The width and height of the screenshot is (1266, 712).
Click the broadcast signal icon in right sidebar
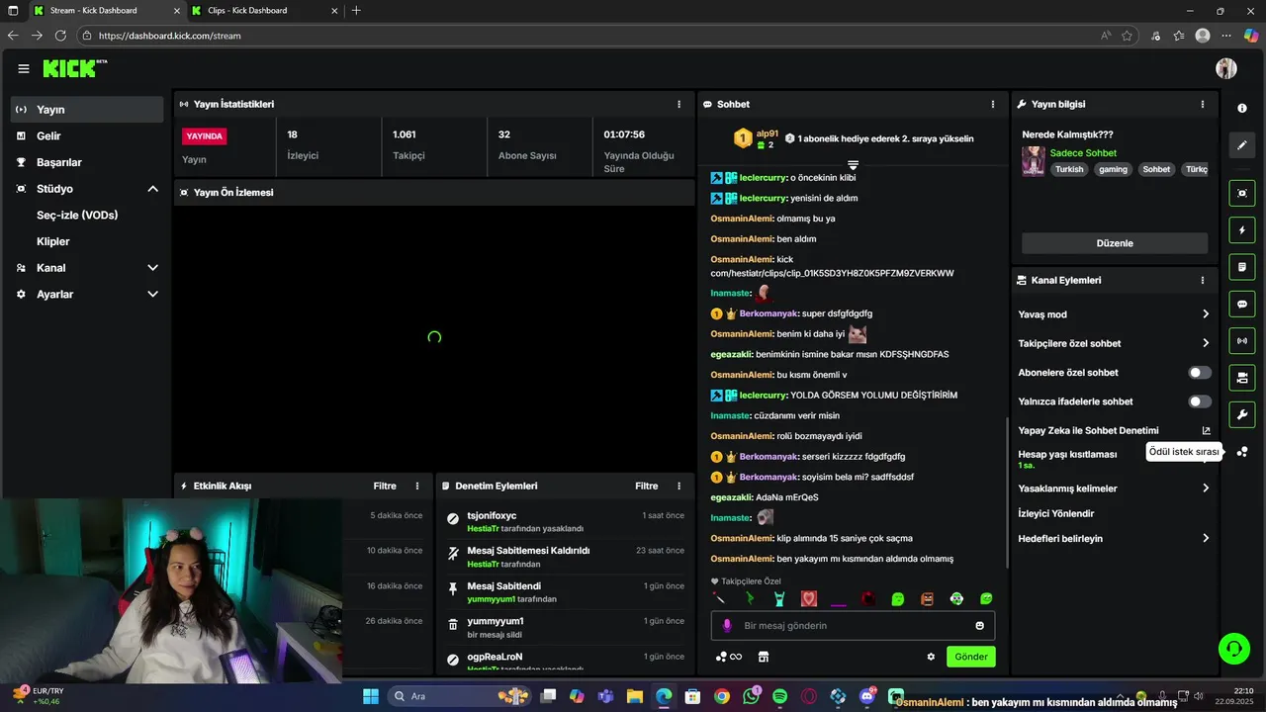1242,341
